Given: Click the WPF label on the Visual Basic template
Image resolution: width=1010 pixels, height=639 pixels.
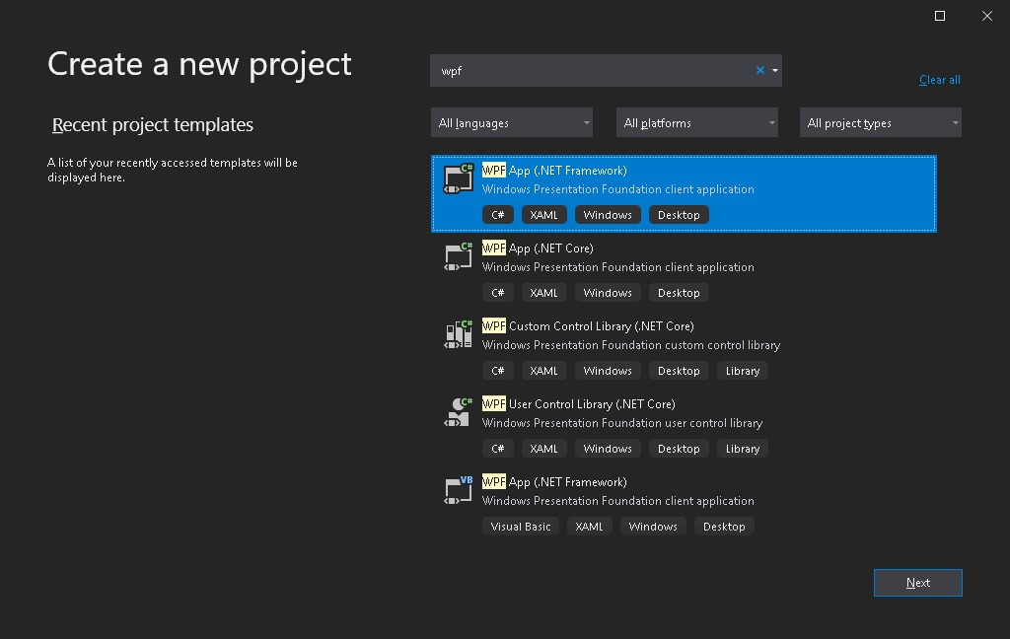Looking at the screenshot, I should 493,481.
